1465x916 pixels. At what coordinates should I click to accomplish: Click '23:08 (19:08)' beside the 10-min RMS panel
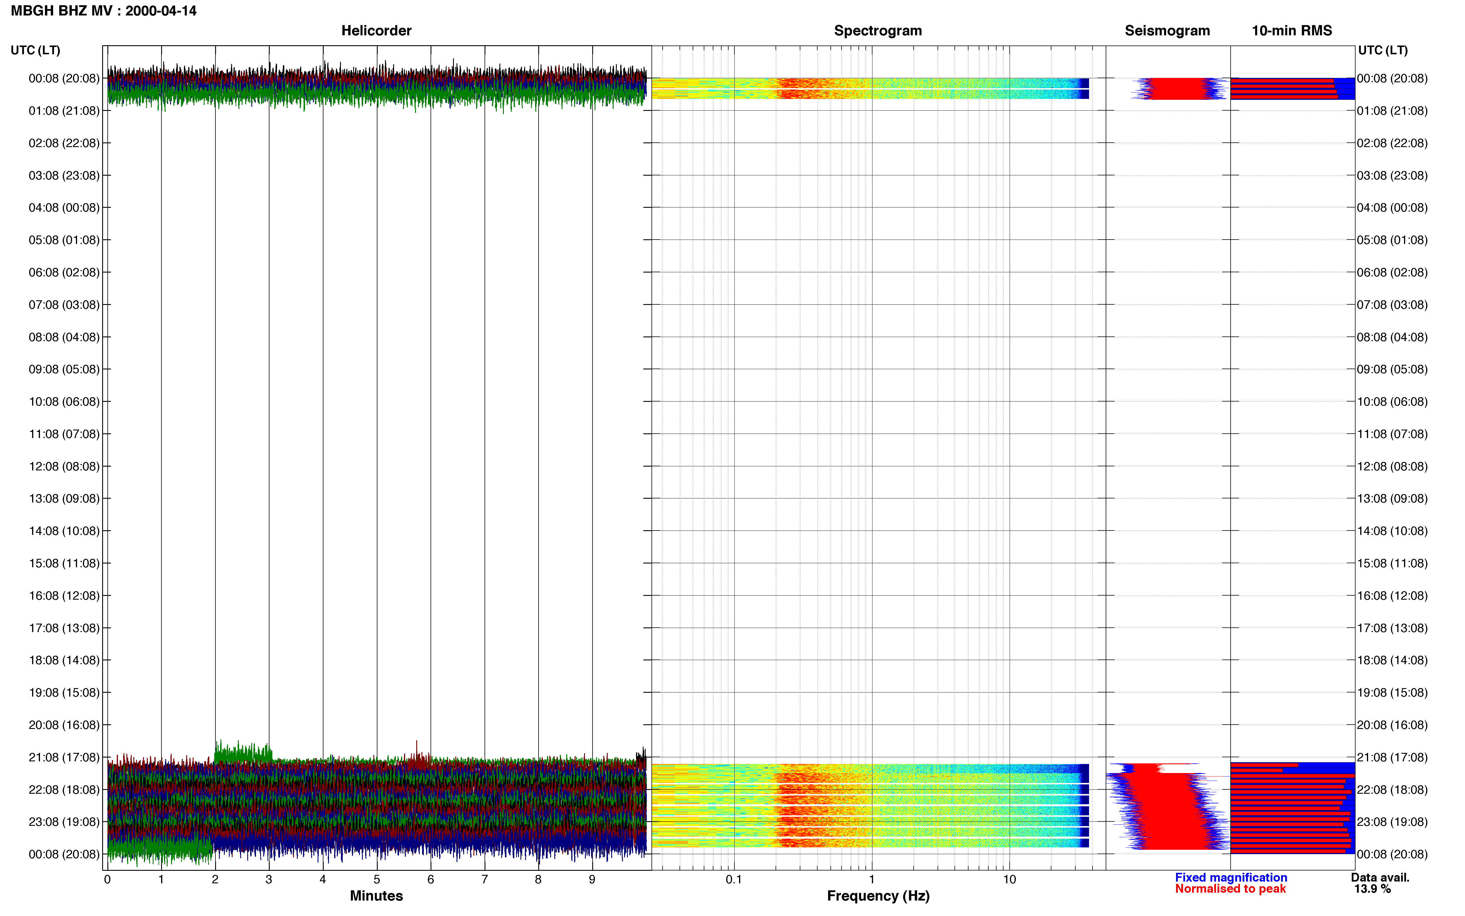point(1392,822)
